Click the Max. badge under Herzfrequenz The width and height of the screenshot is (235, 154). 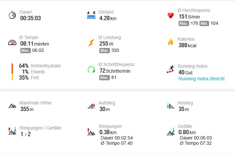point(184,23)
